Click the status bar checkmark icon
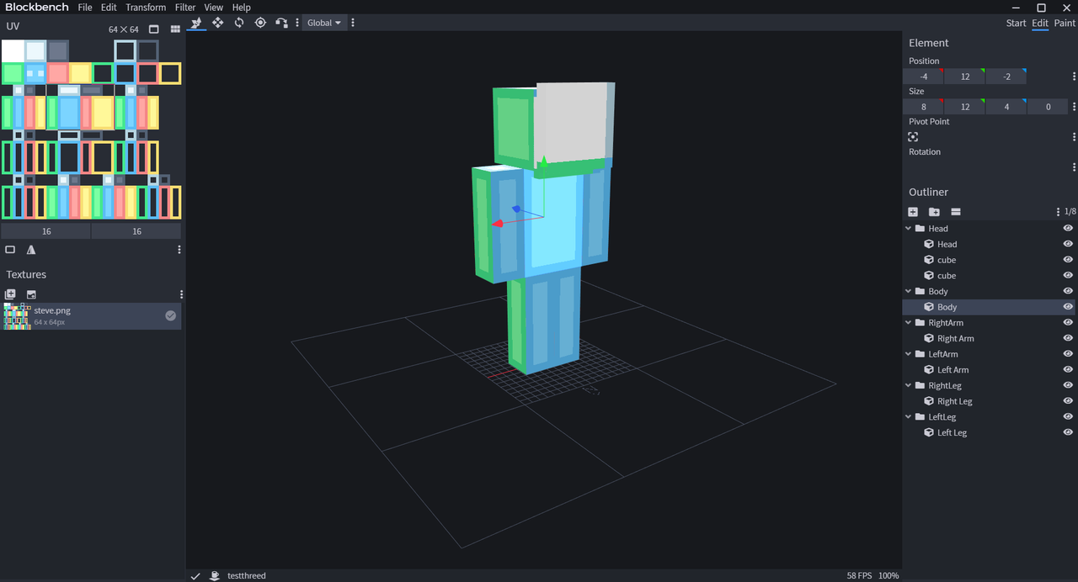 pyautogui.click(x=195, y=576)
